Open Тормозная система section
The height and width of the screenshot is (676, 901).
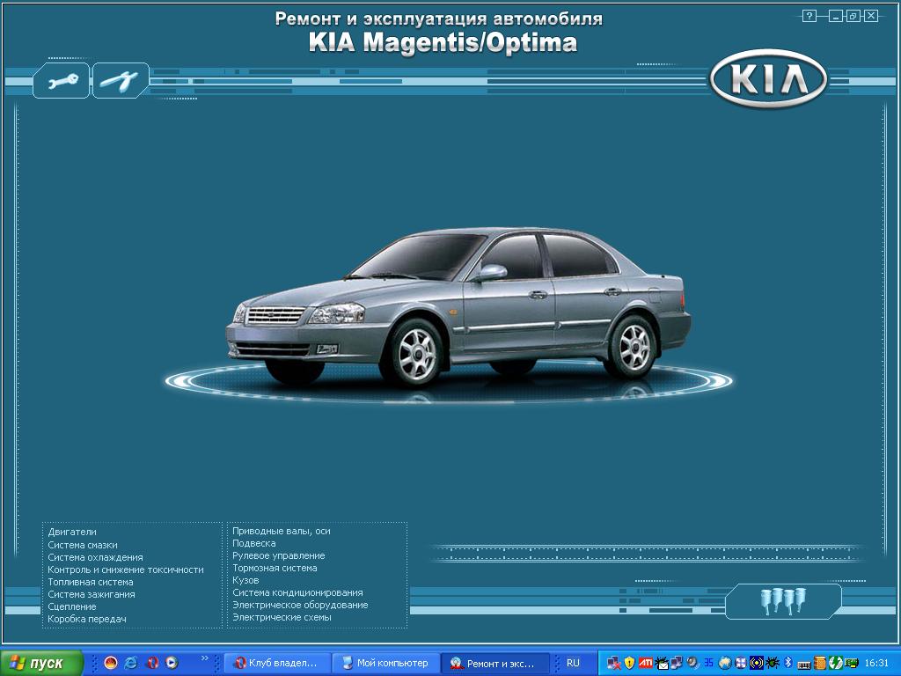275,569
